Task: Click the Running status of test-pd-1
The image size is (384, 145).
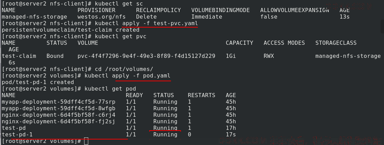Action: [165, 134]
